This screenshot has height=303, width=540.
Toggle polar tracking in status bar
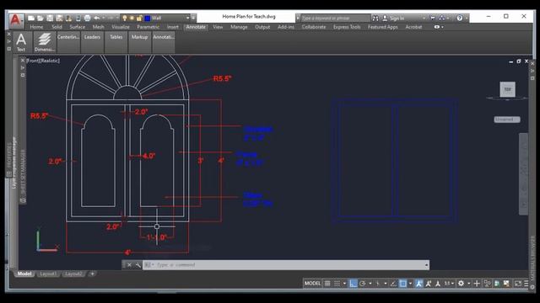pos(362,284)
